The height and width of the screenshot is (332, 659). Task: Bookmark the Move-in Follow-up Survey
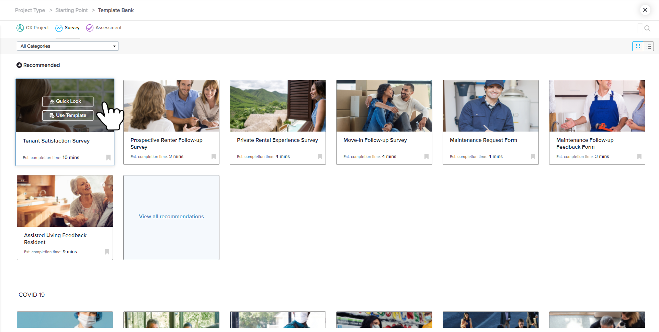426,157
